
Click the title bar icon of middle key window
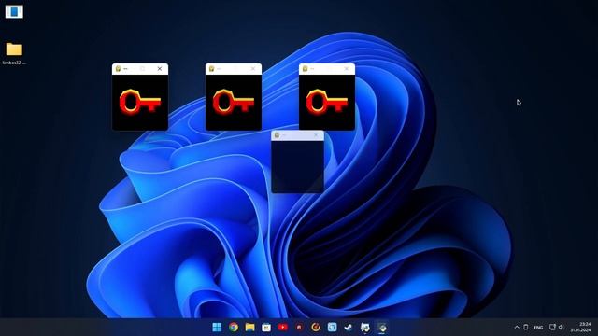212,68
